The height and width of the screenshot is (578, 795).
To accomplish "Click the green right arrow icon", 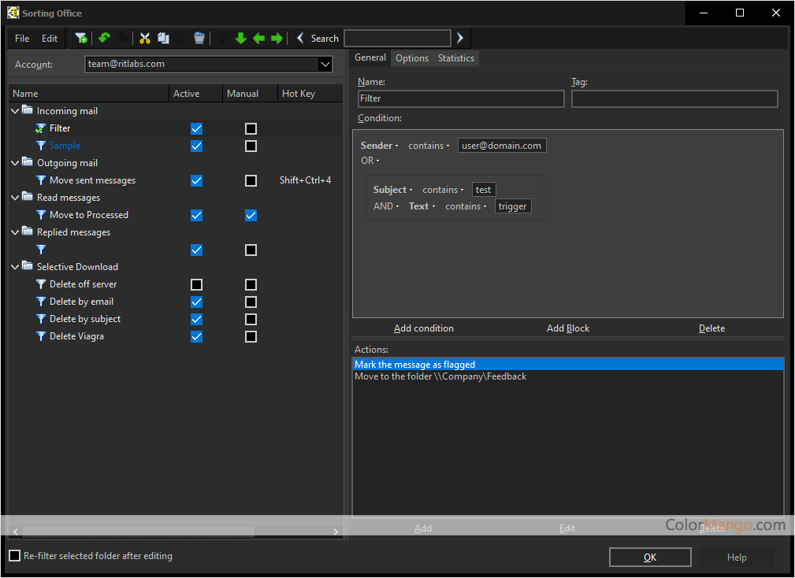I will click(x=277, y=38).
